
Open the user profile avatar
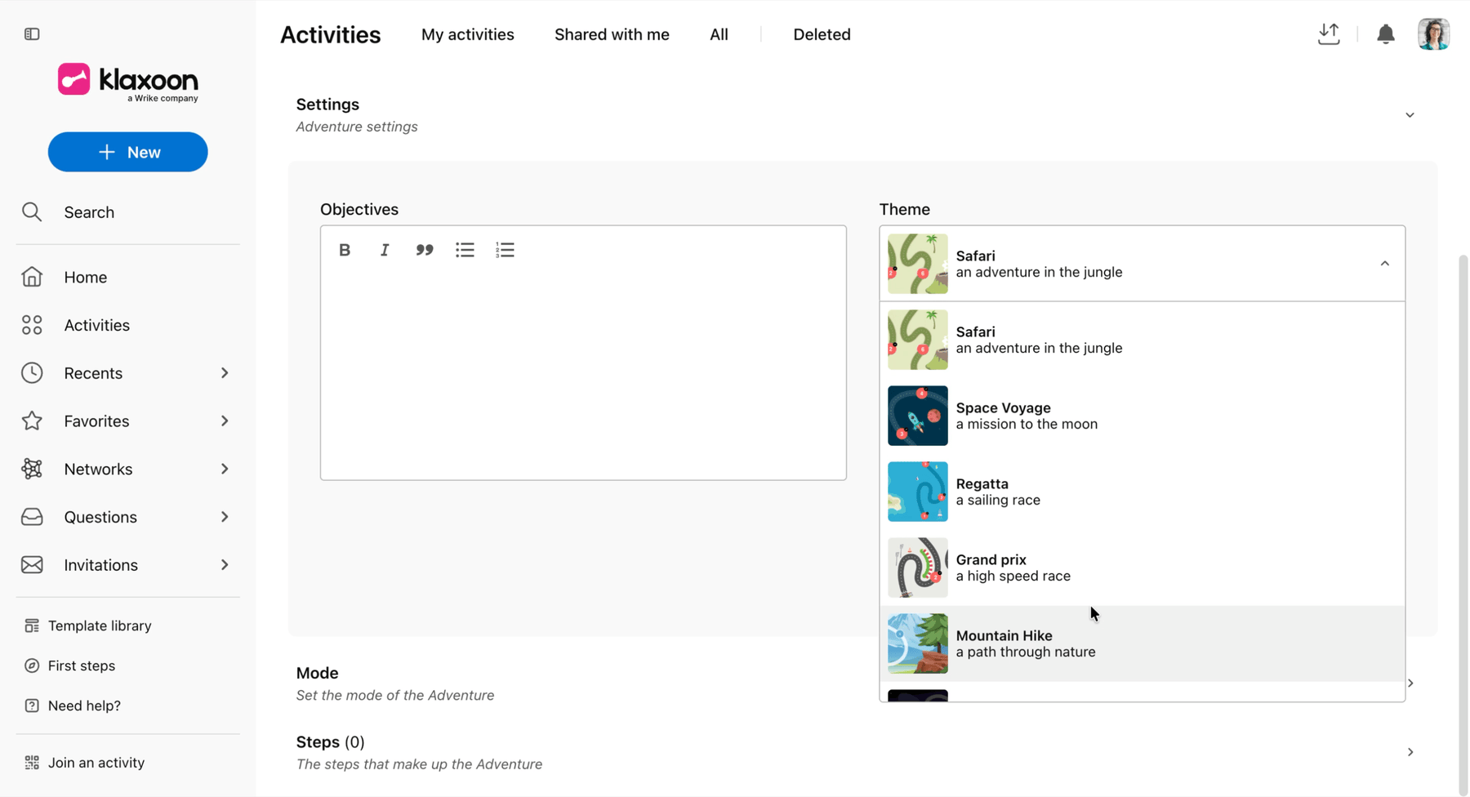(1433, 34)
